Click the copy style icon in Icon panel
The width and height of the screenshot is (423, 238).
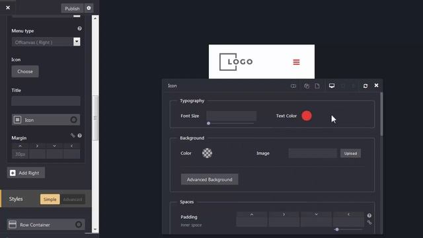point(307,86)
